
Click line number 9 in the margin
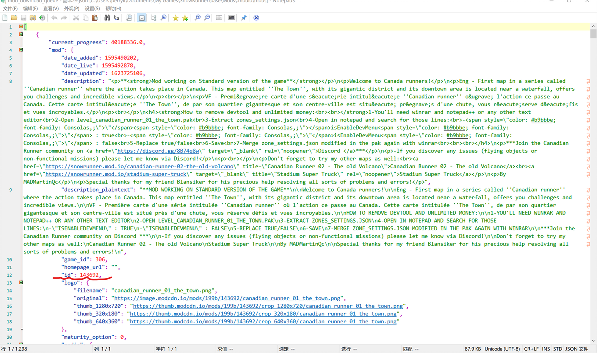(x=10, y=190)
